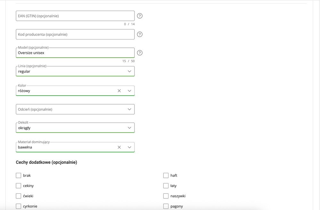Click help icon beside Kod producenta field

tap(140, 34)
